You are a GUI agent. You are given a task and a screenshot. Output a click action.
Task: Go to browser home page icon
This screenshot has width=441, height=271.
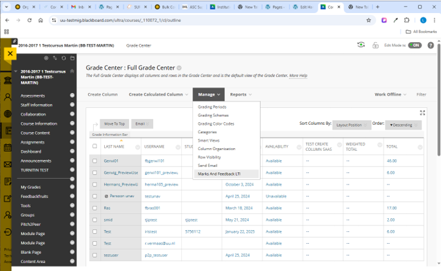[x=41, y=20]
